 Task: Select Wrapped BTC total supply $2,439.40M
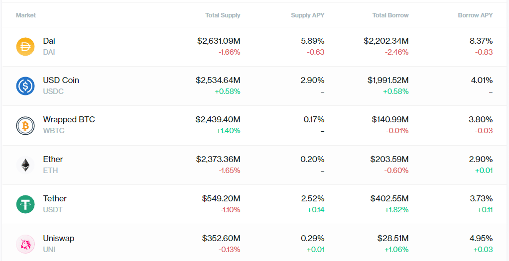click(x=218, y=120)
